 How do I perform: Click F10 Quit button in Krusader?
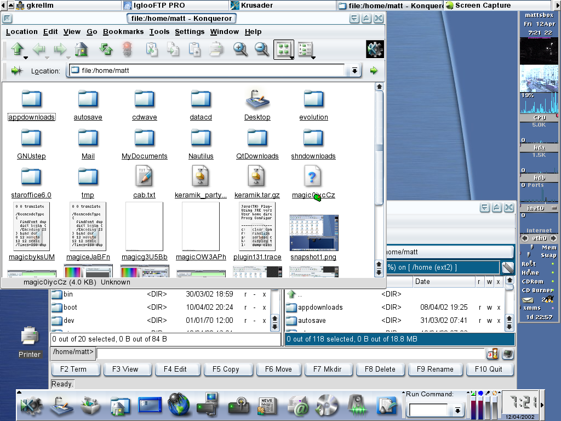click(489, 369)
